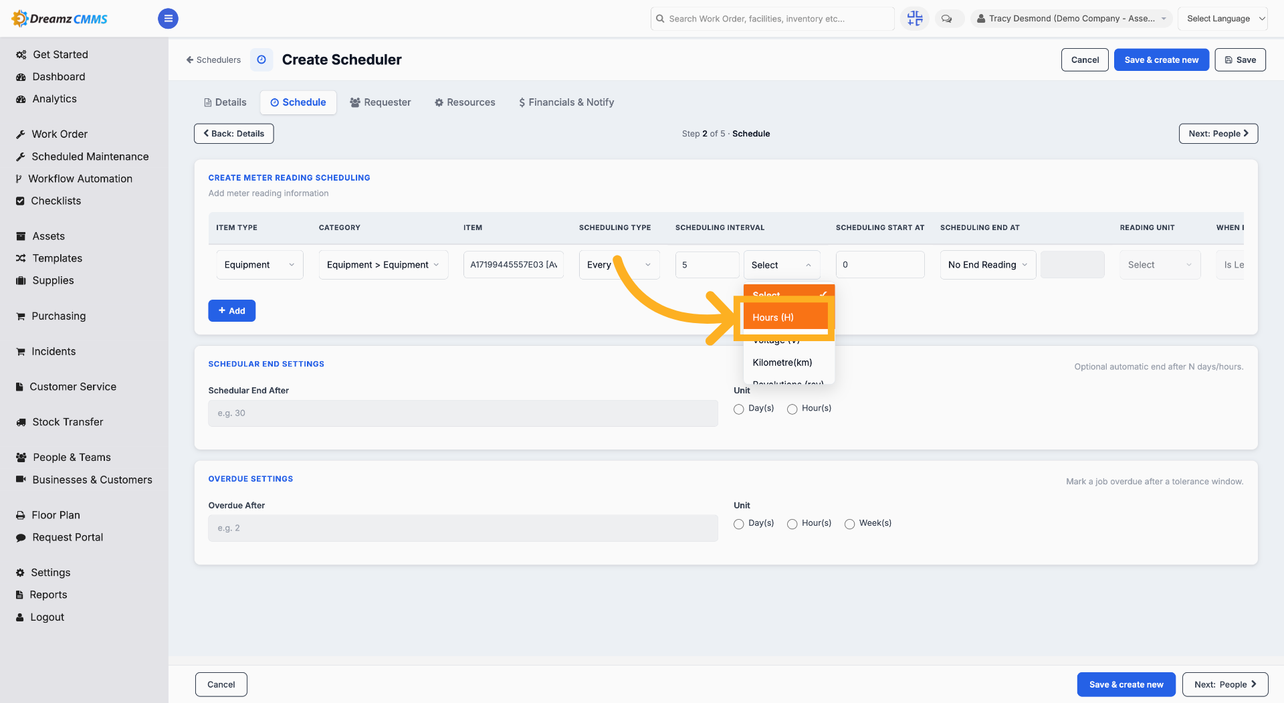Open the No End Reading dropdown

point(988,265)
